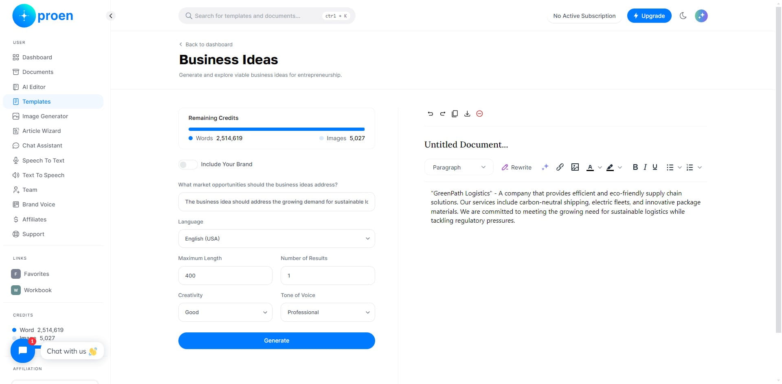
Task: Open Speech To Text in the sidebar
Action: [53, 161]
